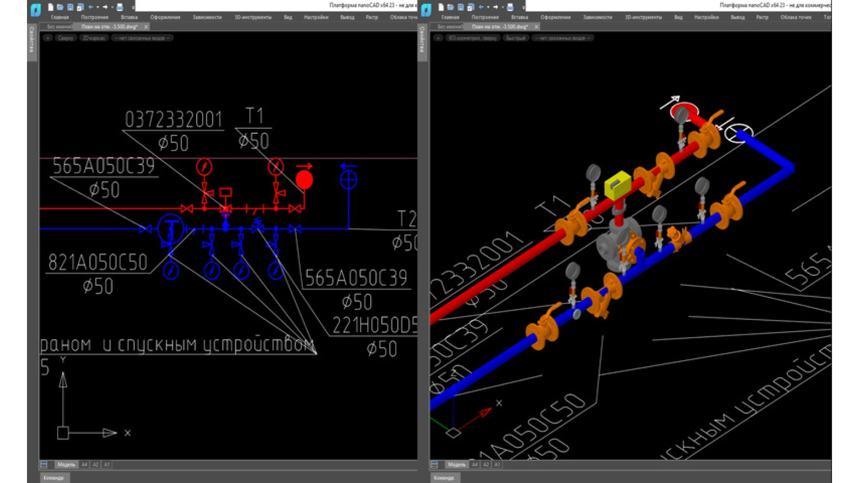This screenshot has height=483, width=859.
Task: Open a file via left window's folder icon
Action: click(61, 7)
